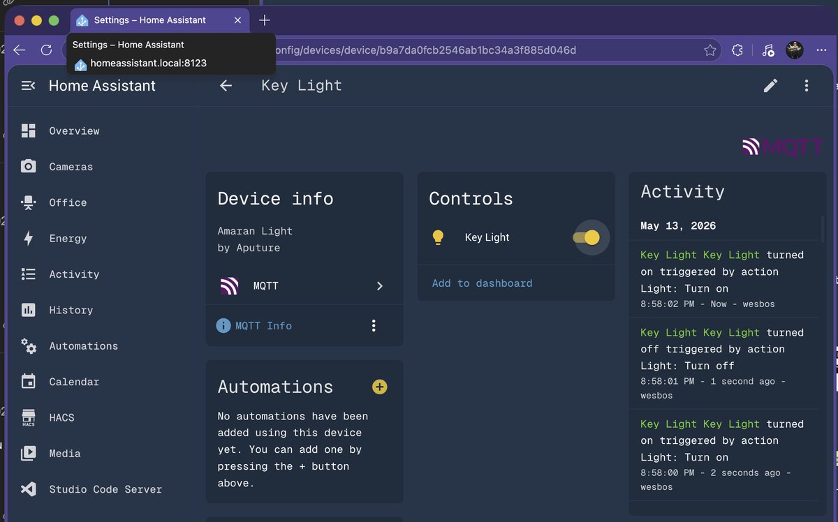Open Overview in the sidebar
This screenshot has height=522, width=838.
click(101, 130)
